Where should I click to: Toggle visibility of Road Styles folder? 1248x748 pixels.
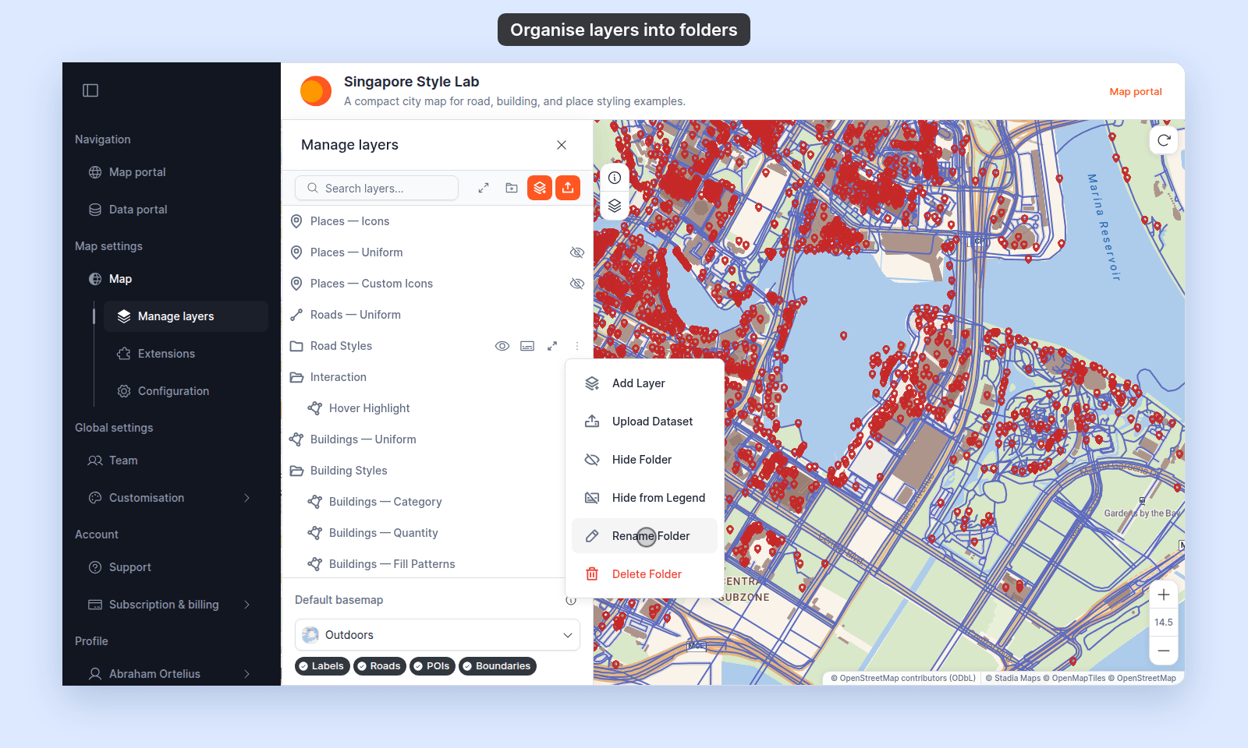[502, 346]
